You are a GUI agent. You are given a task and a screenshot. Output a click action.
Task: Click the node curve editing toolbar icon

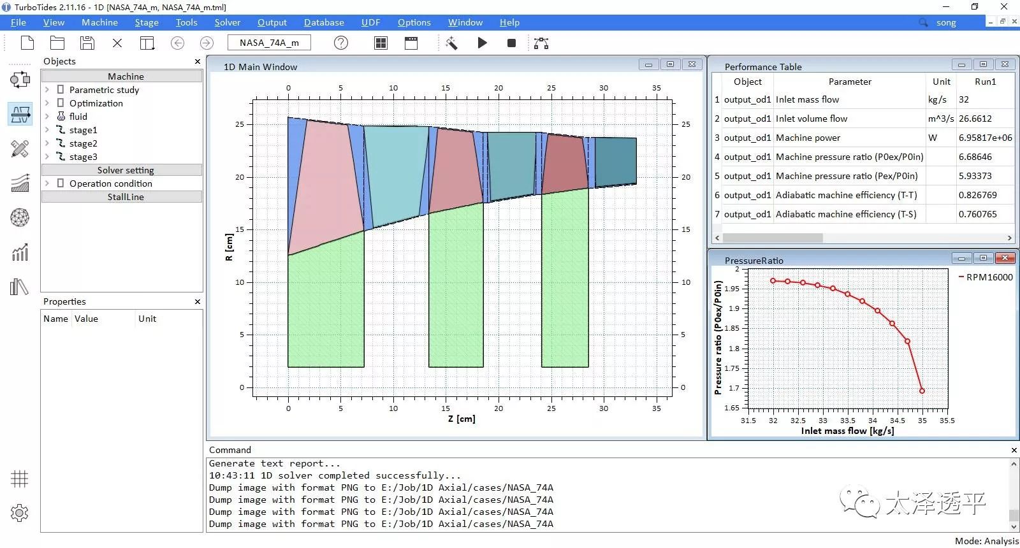coord(541,43)
